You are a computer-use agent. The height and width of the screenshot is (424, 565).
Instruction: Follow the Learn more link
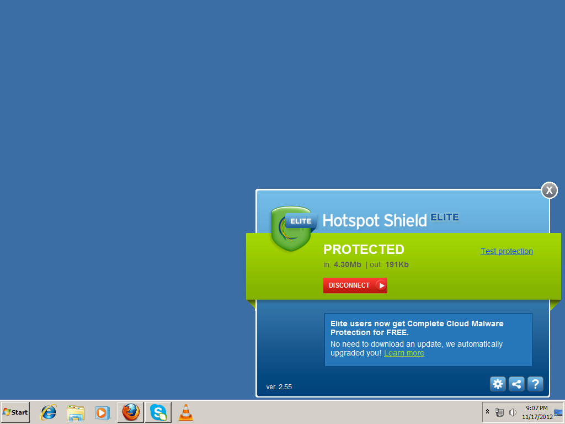click(404, 353)
